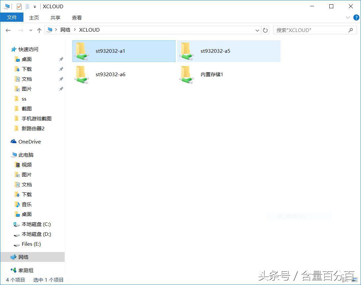This screenshot has width=361, height=285.
Task: Click the Back navigation arrow
Action: point(8,30)
